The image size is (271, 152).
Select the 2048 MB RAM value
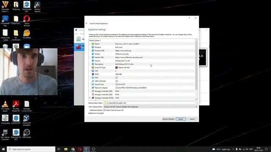click(119, 74)
